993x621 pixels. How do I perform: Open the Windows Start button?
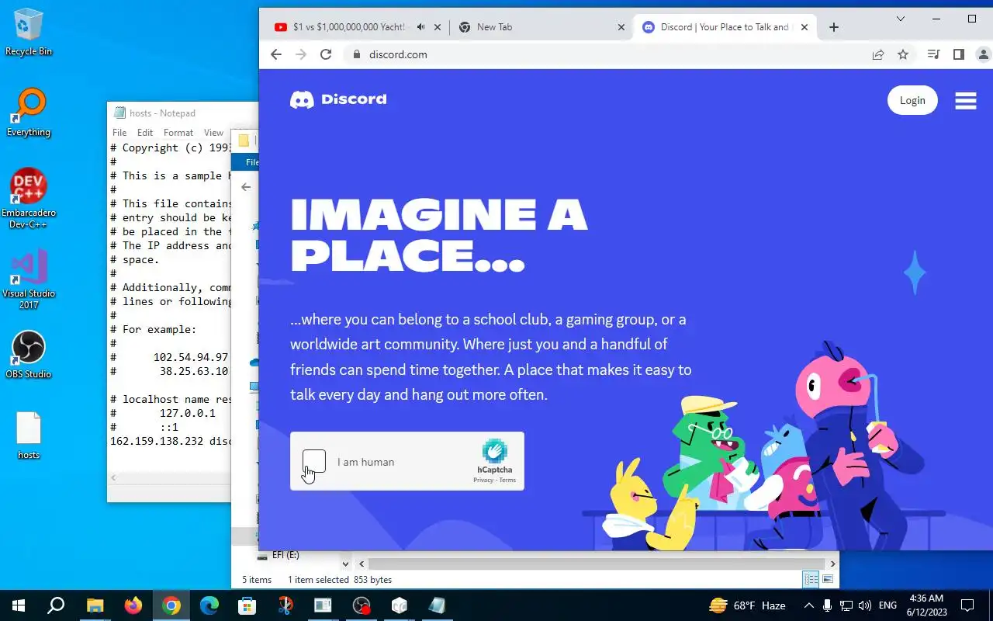pyautogui.click(x=19, y=605)
